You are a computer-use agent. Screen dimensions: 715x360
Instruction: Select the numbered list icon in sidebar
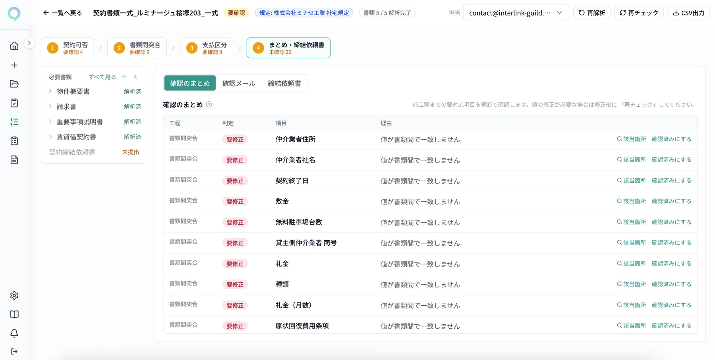tap(14, 122)
